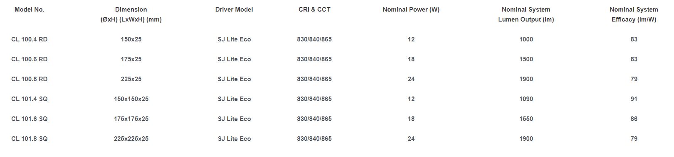
Task: Select model CL 100.6 RD
Action: coord(29,59)
